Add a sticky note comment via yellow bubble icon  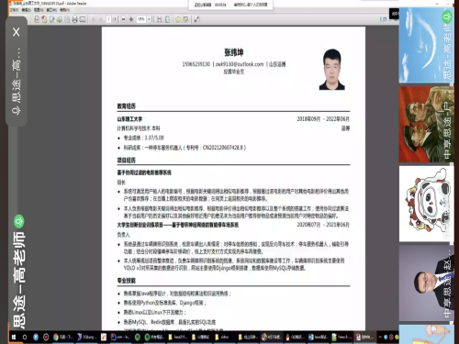178,19
